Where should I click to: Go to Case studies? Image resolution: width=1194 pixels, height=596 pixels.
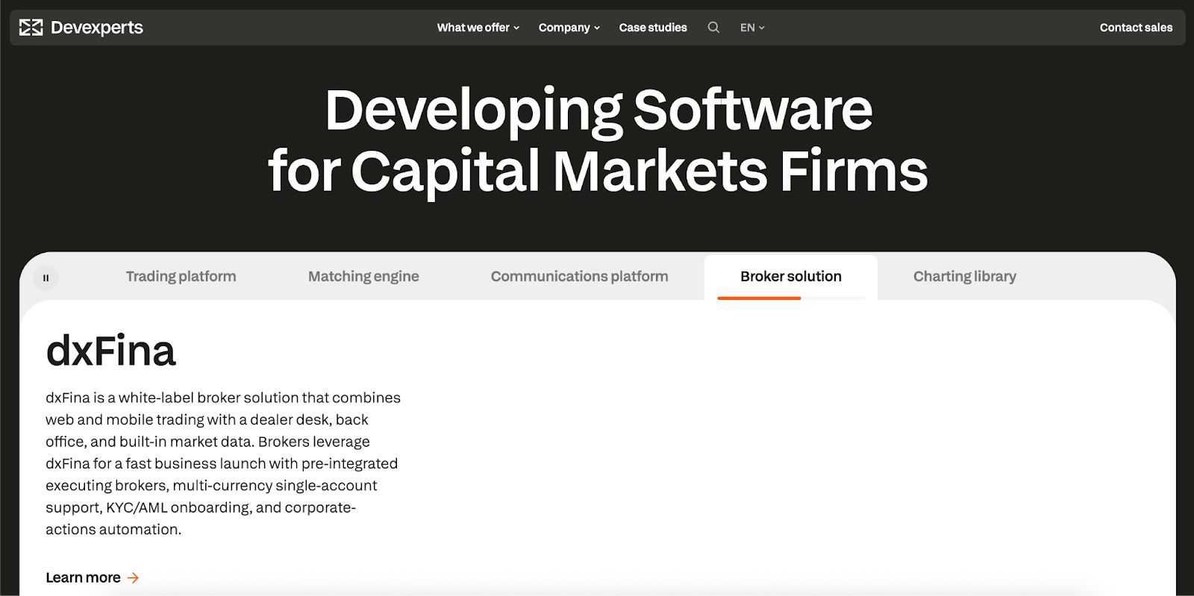tap(653, 28)
